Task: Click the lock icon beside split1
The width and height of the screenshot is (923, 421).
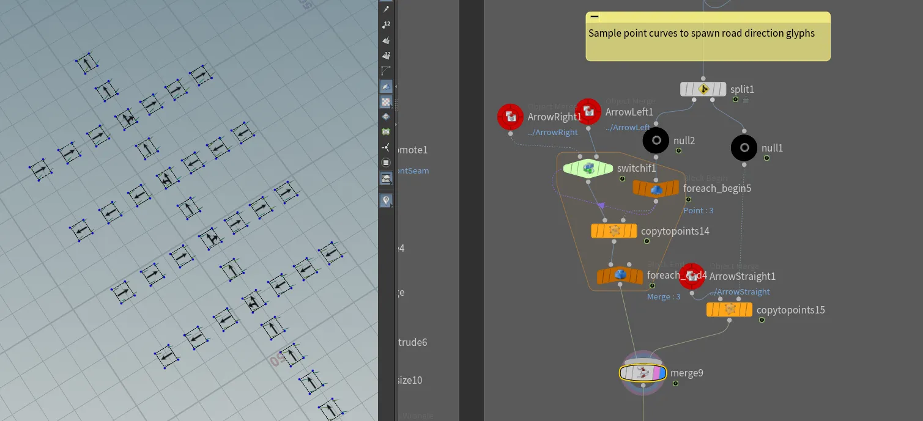Action: pos(746,100)
